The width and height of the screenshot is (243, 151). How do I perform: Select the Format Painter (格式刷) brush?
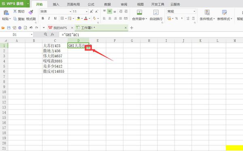tap(31, 12)
